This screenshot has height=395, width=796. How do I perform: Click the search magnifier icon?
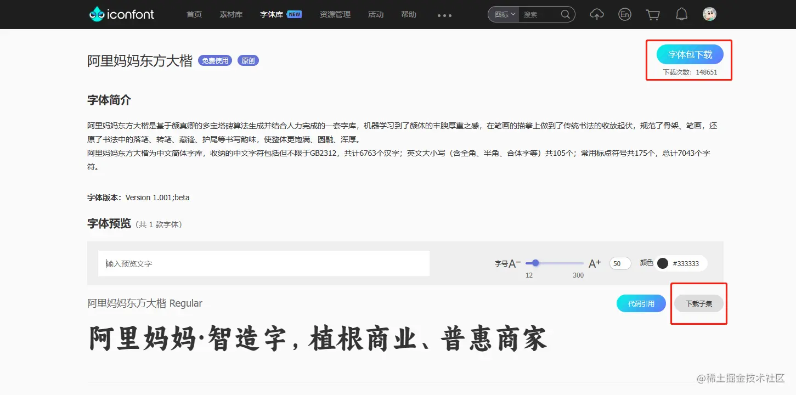(566, 14)
